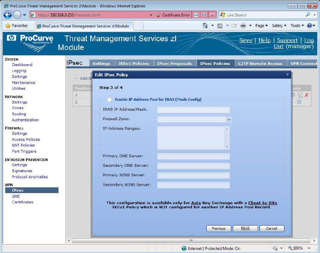
Task: Open the Firewall Zone dropdown
Action: pos(229,119)
